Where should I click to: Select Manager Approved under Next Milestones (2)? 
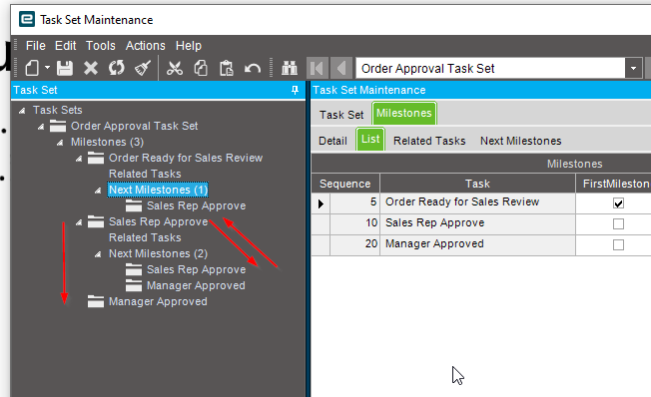click(x=196, y=285)
